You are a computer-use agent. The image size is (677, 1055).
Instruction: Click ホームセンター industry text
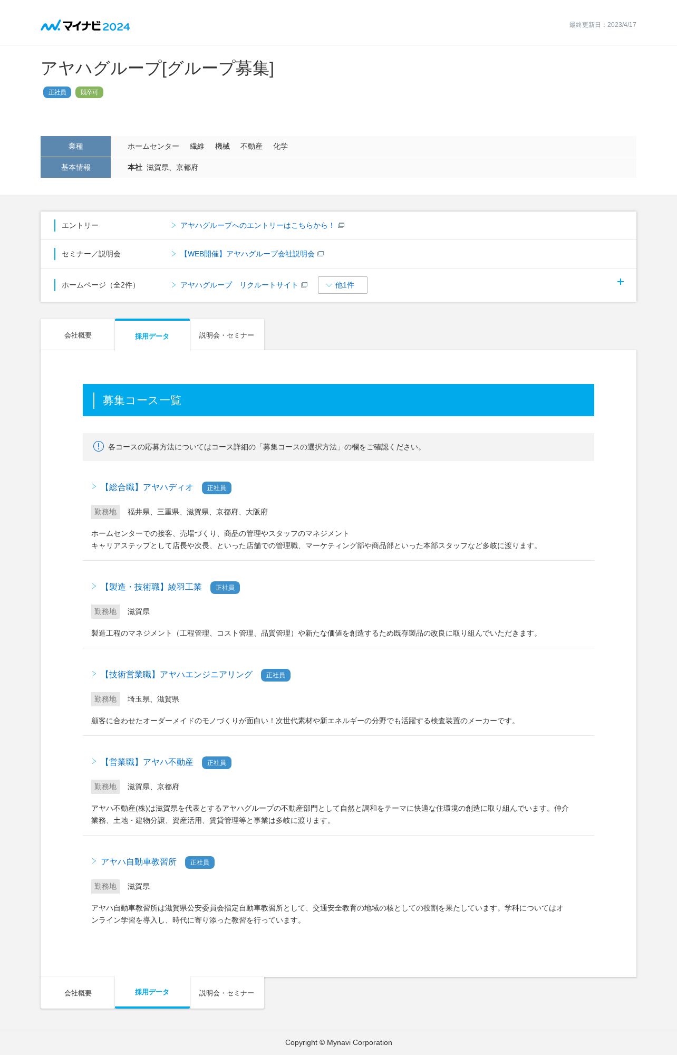coord(153,146)
